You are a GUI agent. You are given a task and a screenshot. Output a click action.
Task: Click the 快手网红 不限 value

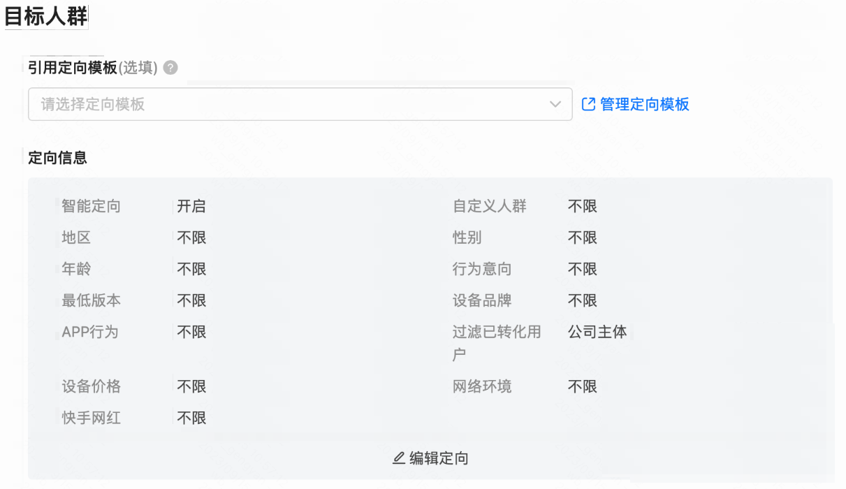point(190,418)
